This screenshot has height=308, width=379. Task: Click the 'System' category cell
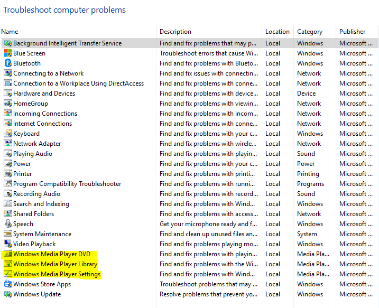[x=307, y=234]
